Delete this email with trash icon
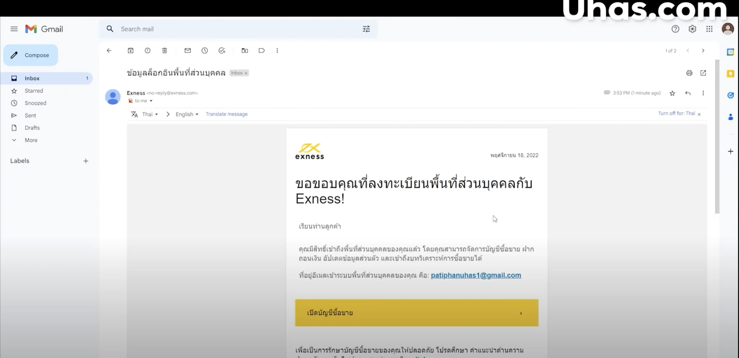Screen dimensions: 739x358 164,51
